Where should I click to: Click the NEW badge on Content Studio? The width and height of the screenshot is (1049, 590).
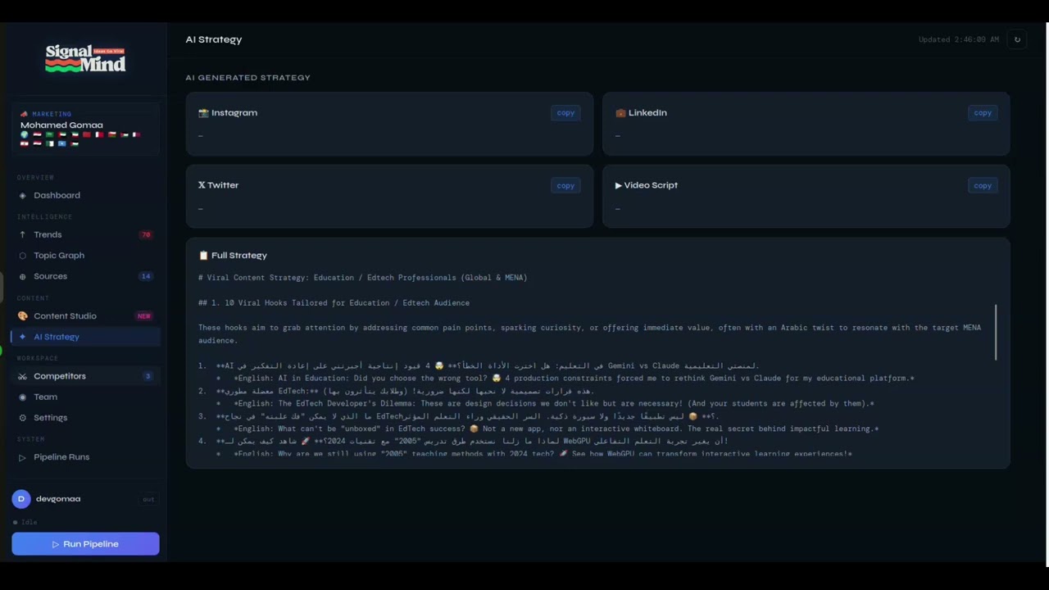pyautogui.click(x=144, y=315)
